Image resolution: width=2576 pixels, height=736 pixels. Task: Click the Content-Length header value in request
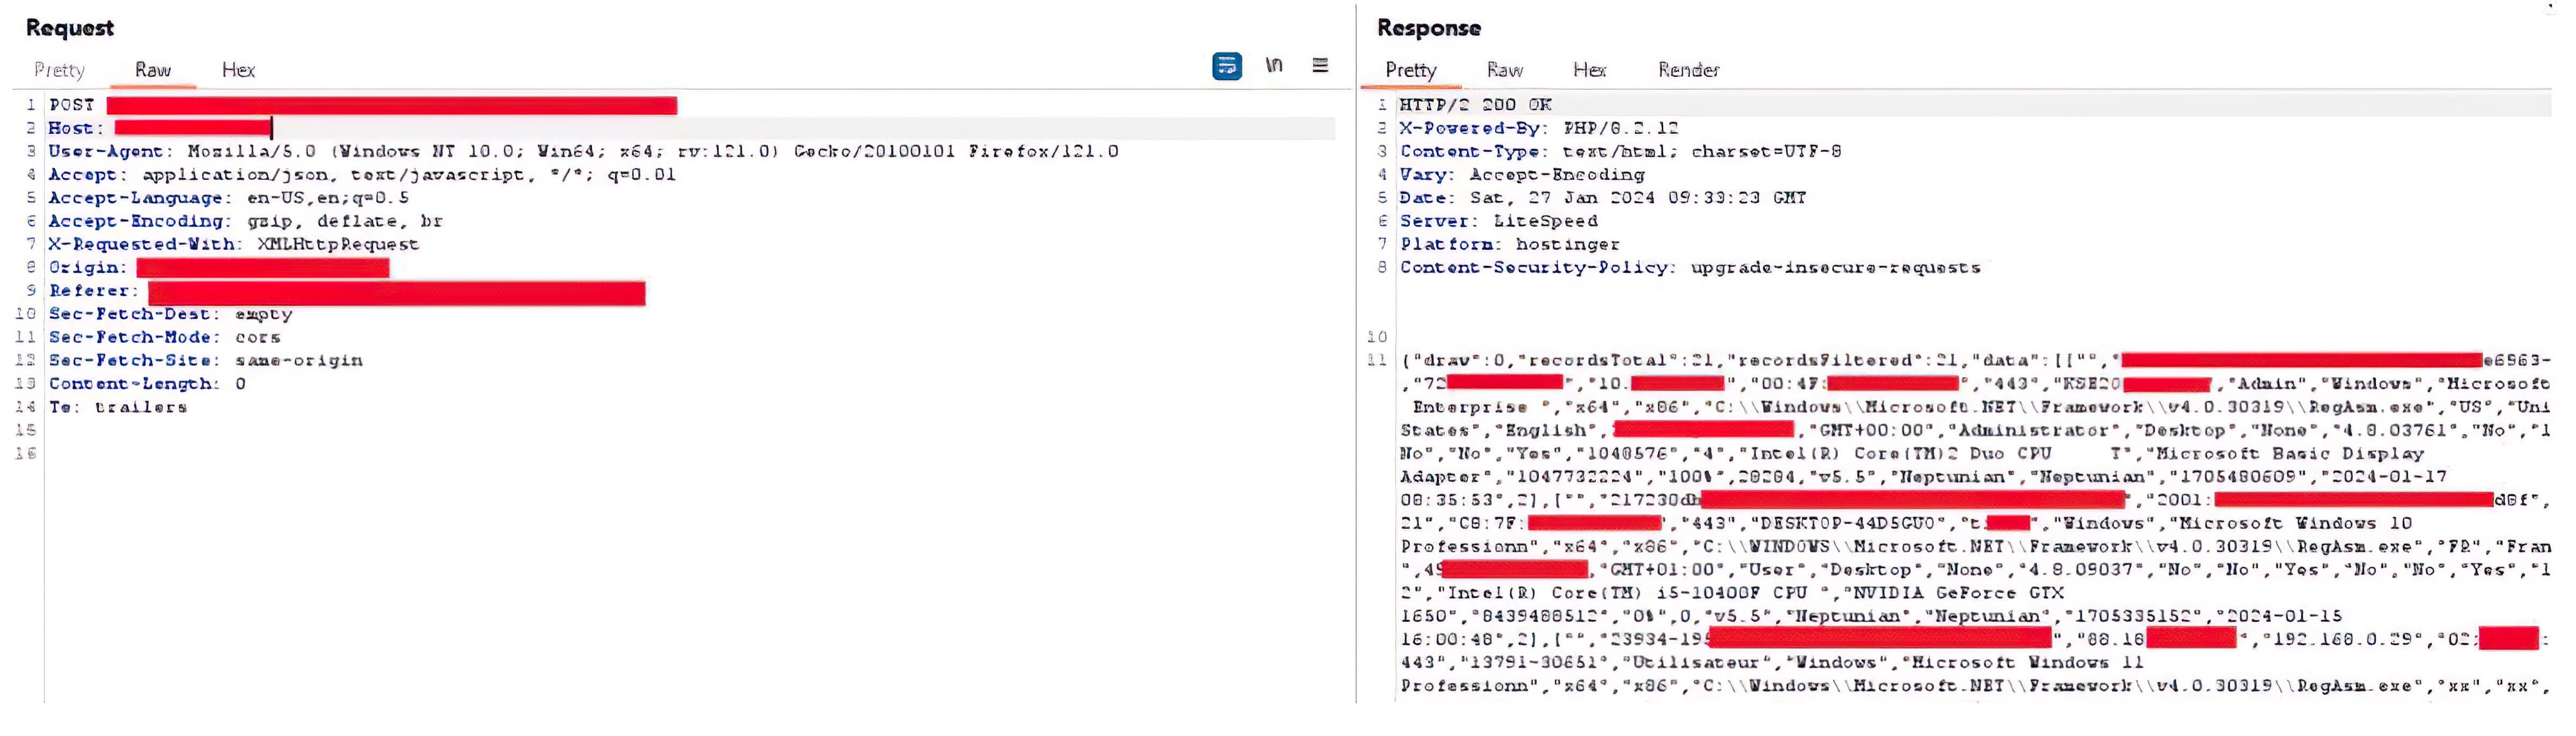click(240, 384)
